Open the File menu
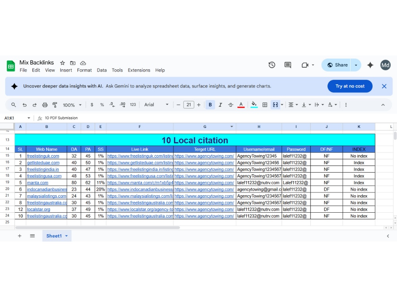 [x=23, y=70]
